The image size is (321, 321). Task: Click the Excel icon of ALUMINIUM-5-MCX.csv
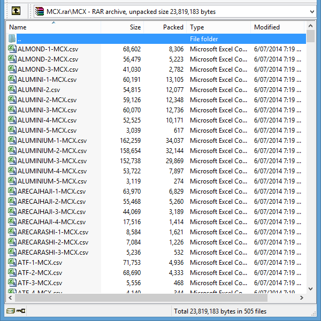pyautogui.click(x=12, y=181)
